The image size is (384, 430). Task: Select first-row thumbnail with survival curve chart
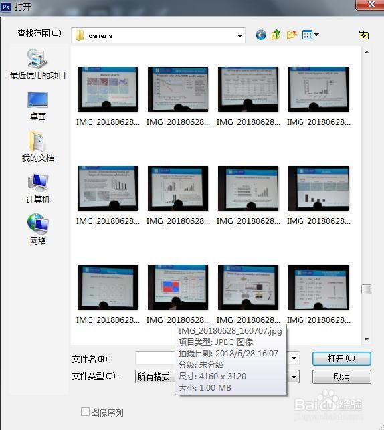[178, 89]
